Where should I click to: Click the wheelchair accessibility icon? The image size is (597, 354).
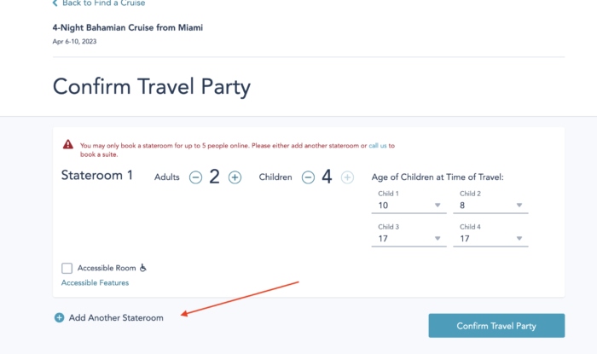142,268
